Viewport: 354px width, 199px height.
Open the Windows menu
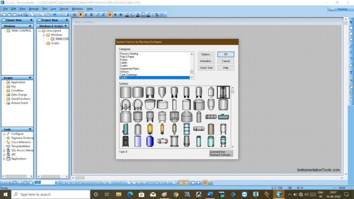[77, 9]
